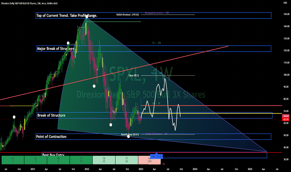This screenshot has height=172, width=291.
Task: Click the 80.00 price axis value
Action: coord(286,99)
